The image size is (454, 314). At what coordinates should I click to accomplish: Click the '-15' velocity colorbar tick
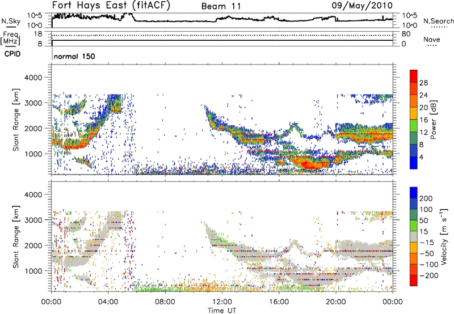coord(427,242)
